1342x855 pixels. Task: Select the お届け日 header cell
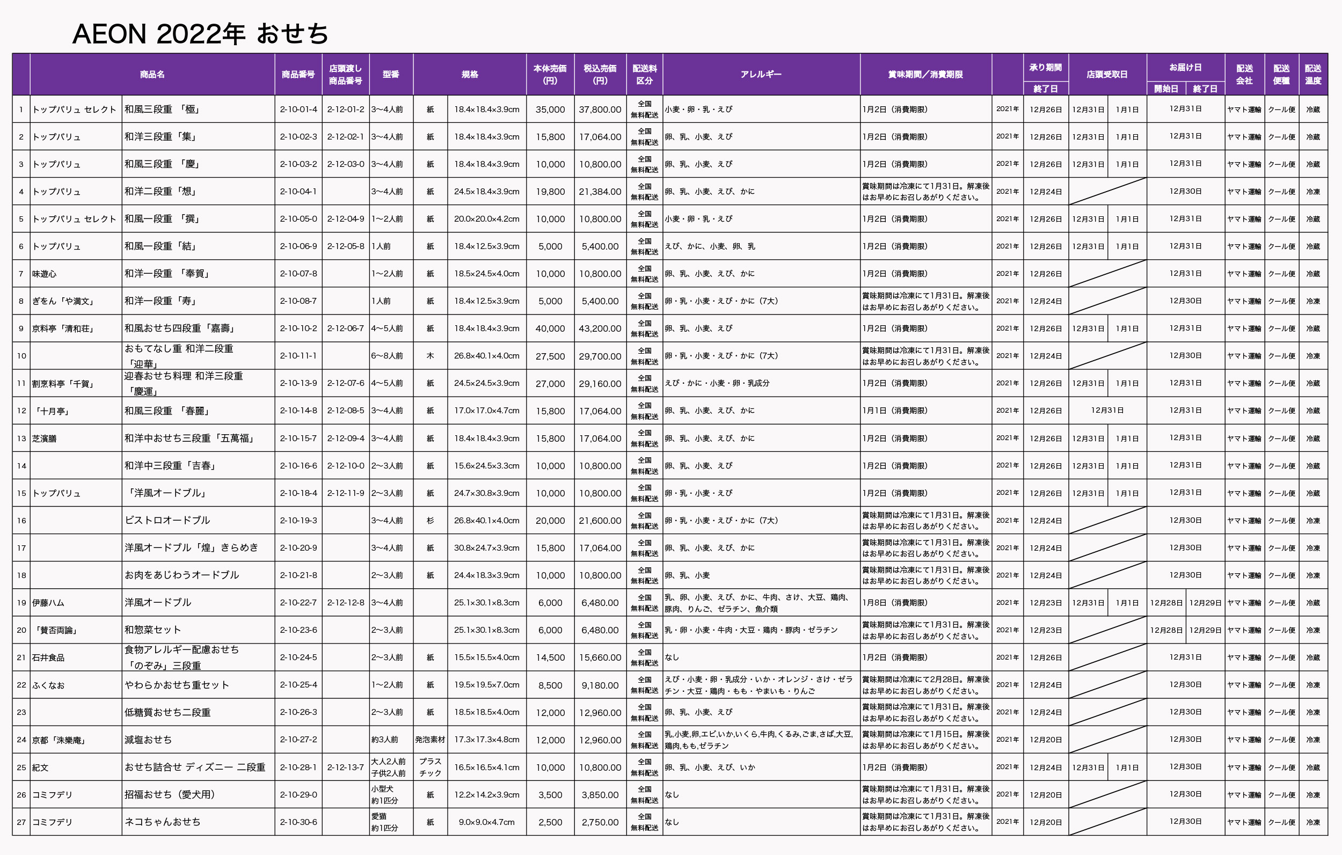1185,68
